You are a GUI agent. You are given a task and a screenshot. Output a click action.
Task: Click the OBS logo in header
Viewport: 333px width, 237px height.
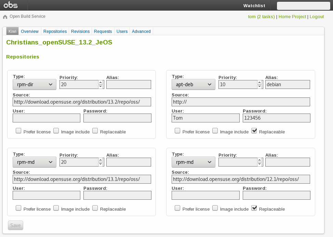tap(11, 5)
